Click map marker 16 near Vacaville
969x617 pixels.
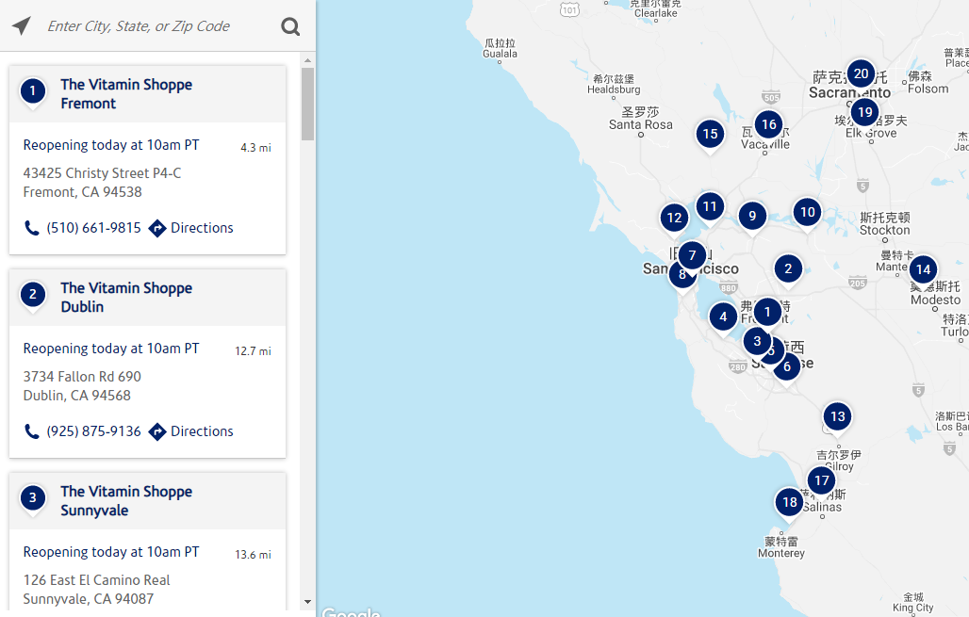[x=768, y=124]
